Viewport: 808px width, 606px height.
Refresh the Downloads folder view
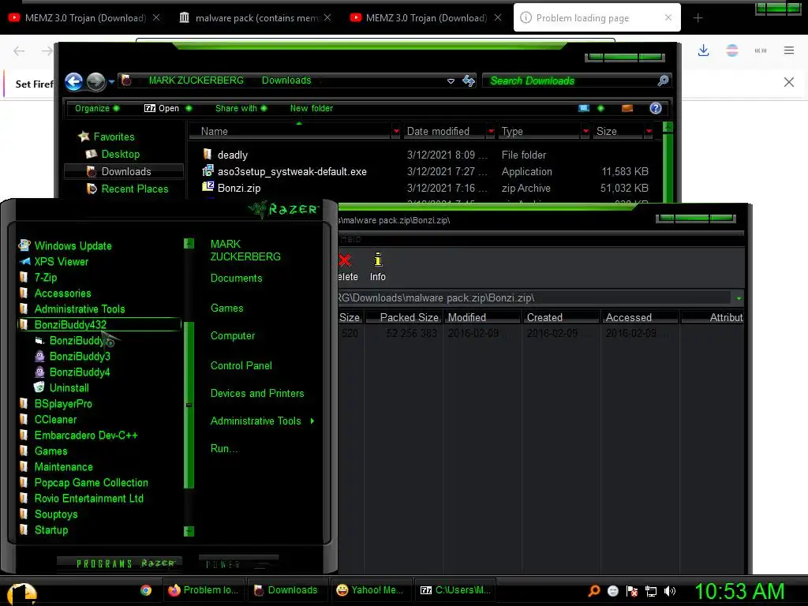[x=469, y=81]
